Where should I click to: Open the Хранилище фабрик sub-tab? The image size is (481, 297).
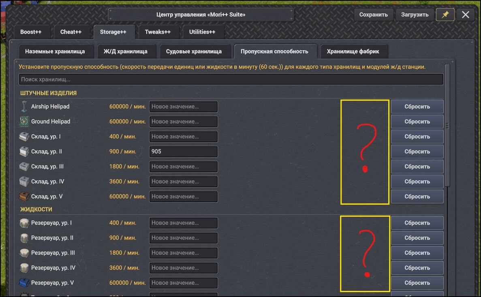coord(353,51)
